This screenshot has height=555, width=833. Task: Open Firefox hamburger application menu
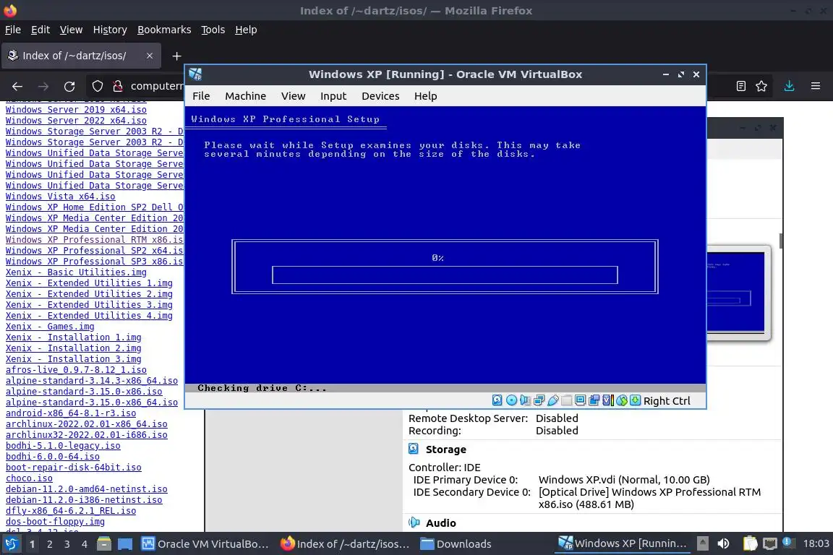(816, 86)
